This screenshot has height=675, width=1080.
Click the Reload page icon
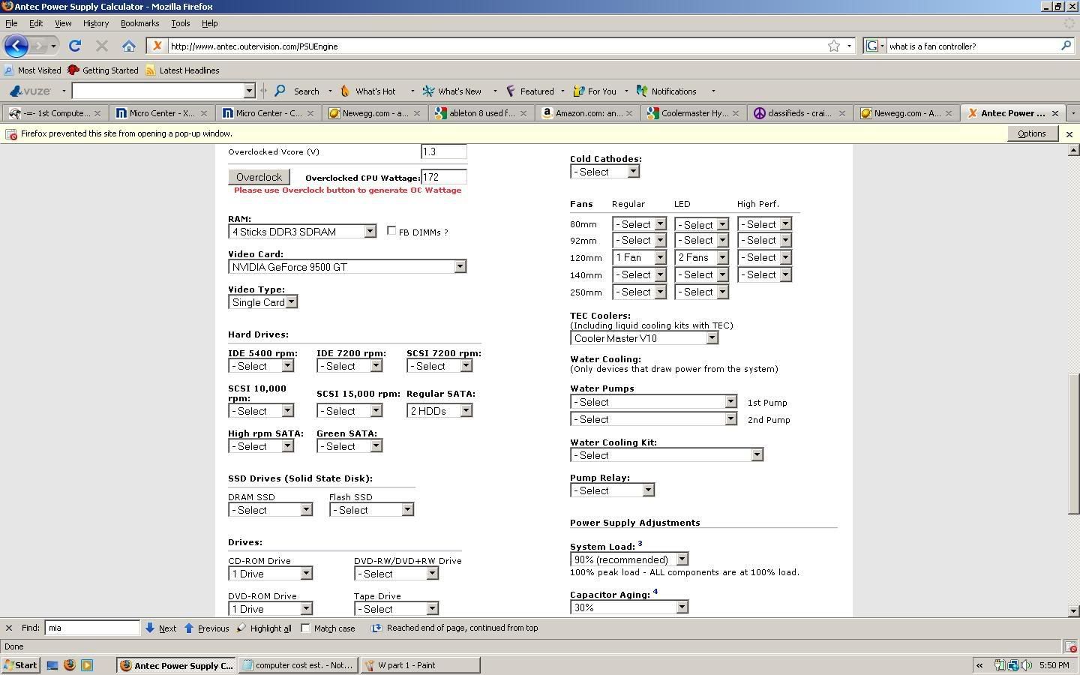click(x=75, y=46)
